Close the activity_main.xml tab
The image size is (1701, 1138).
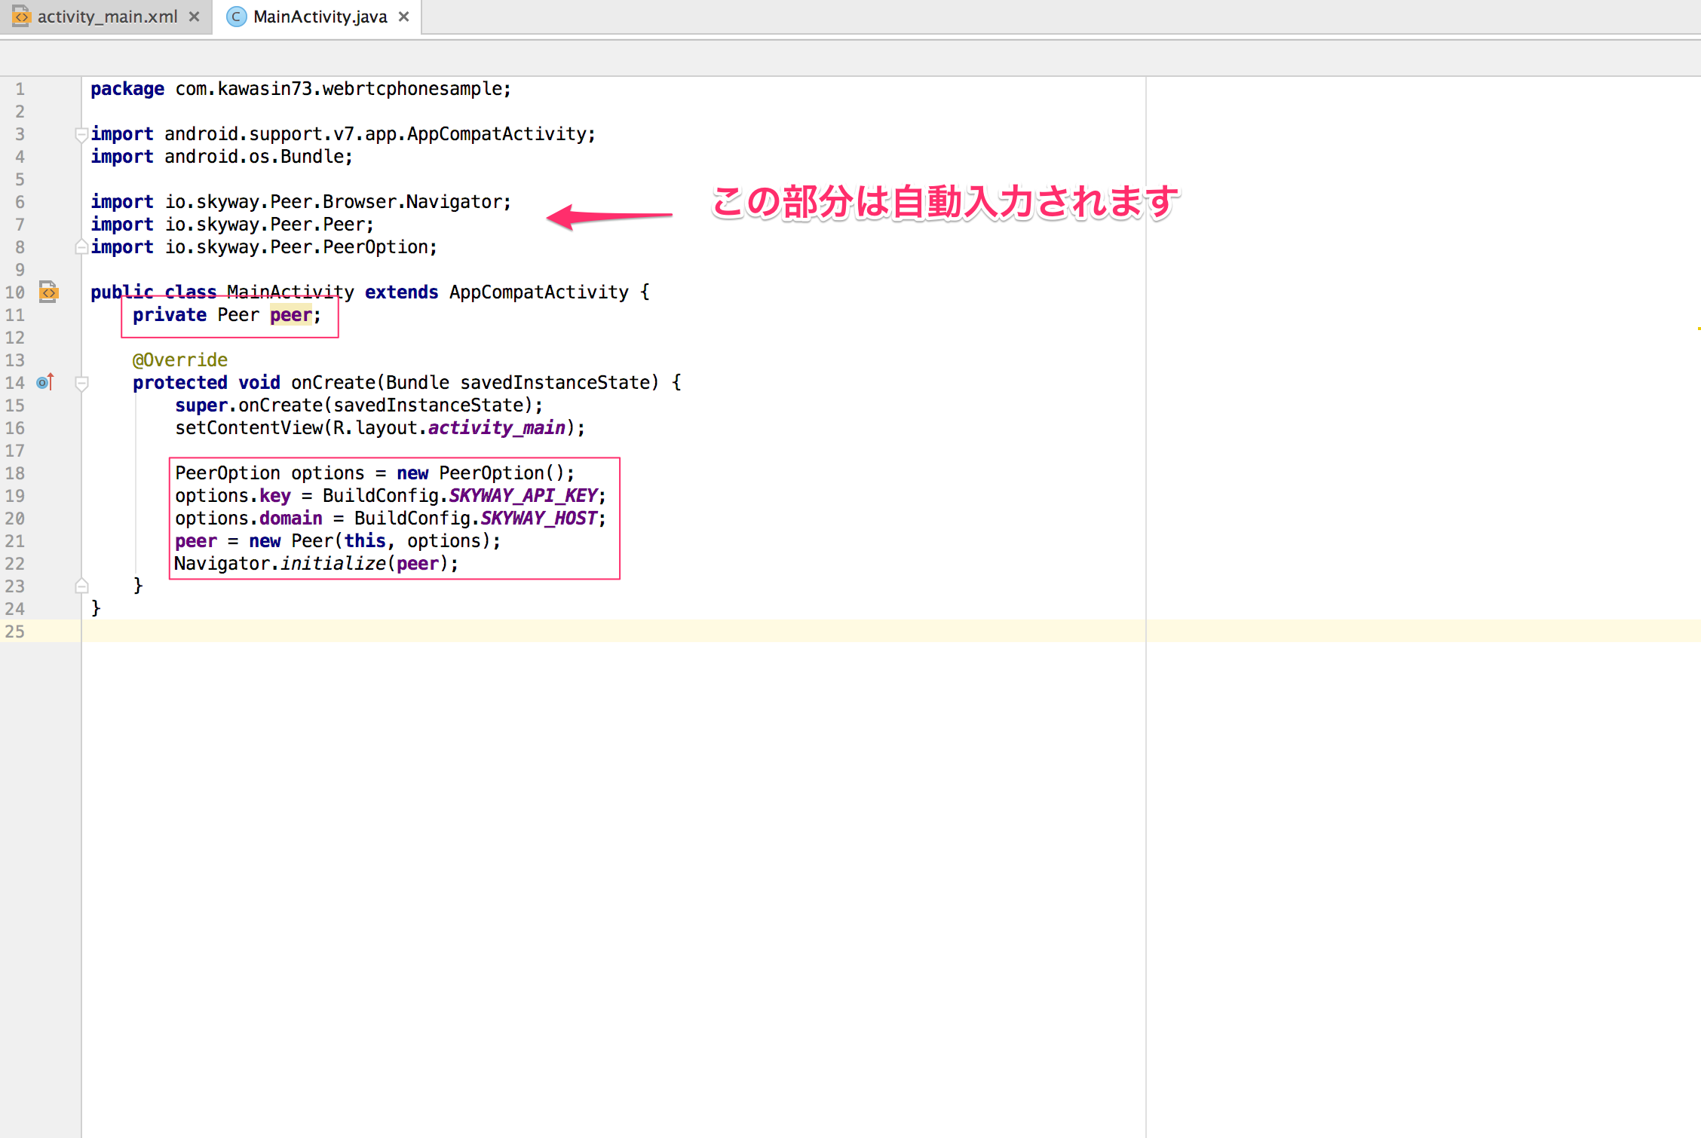[x=193, y=16]
